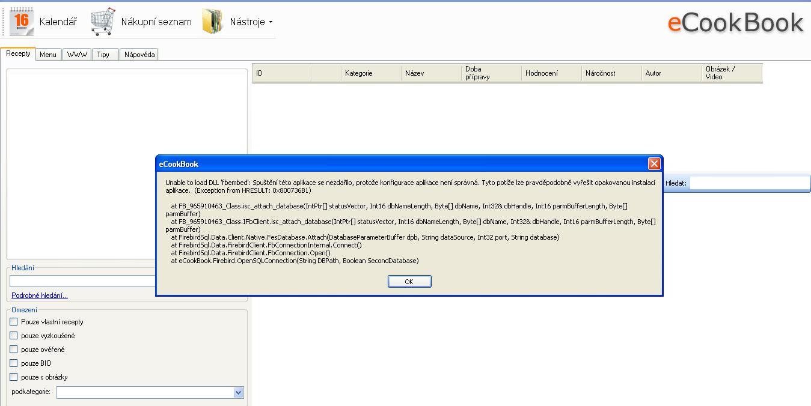Sort by the Kategorie column header
This screenshot has height=406, width=811.
(371, 73)
